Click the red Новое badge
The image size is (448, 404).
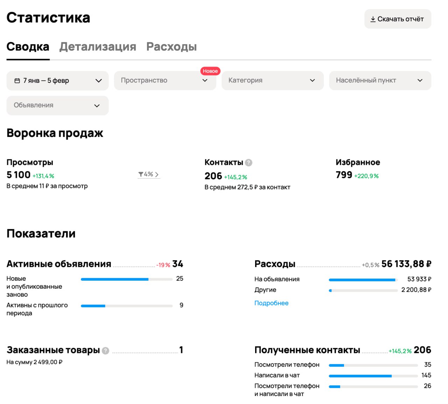(210, 71)
